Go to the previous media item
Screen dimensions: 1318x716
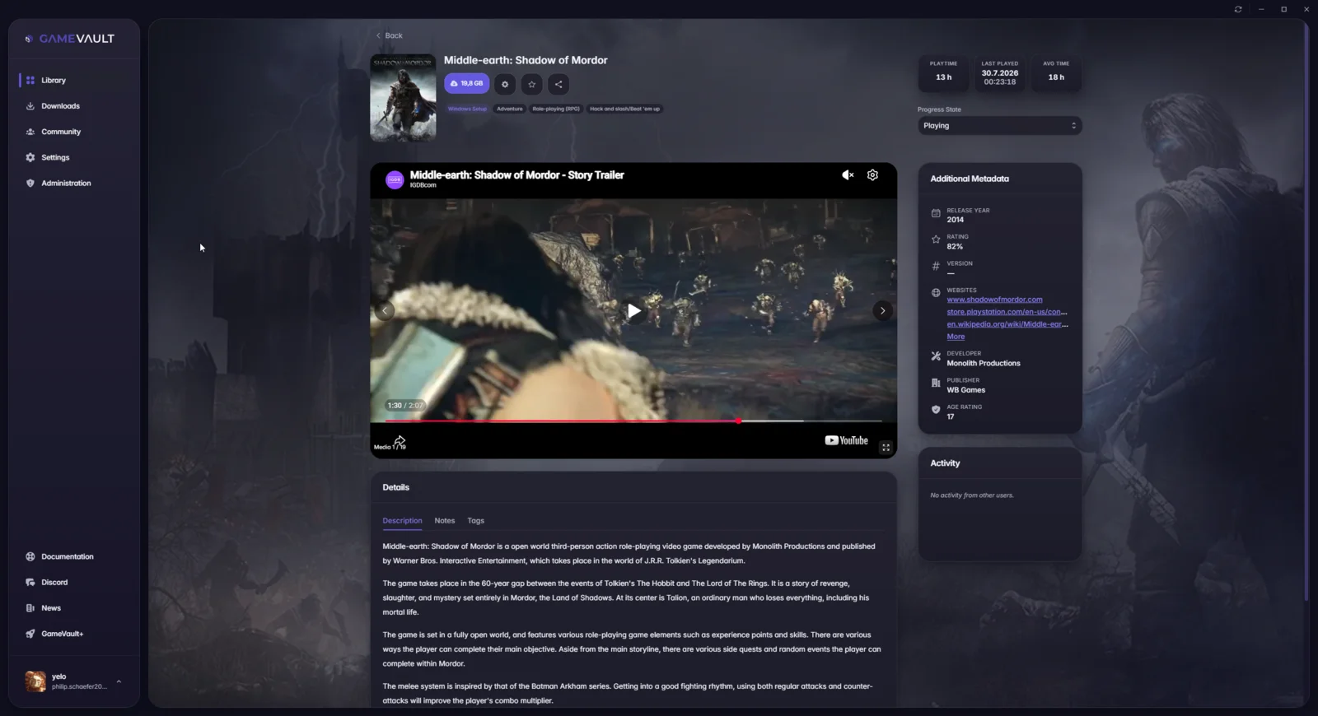385,310
